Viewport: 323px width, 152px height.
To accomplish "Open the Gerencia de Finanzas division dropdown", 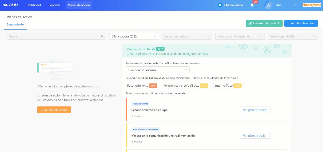I will [158, 70].
